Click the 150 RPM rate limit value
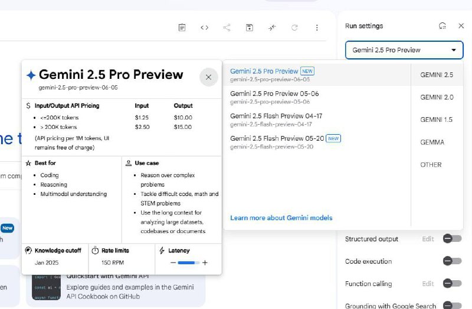Image resolution: width=472 pixels, height=309 pixels. (x=113, y=263)
